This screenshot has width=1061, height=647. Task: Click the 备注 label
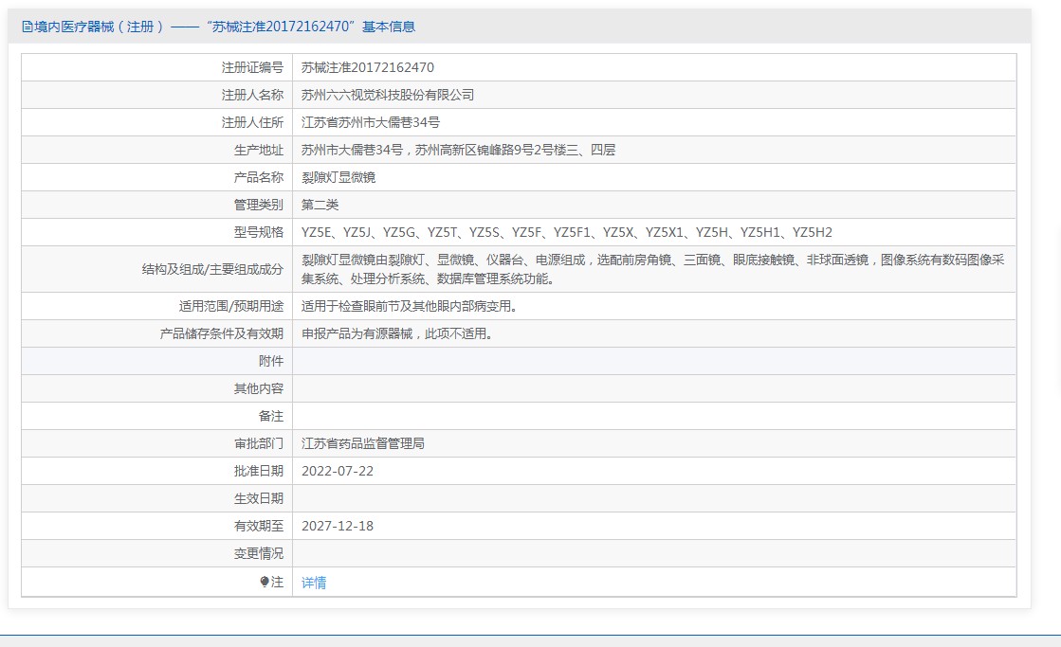point(270,416)
